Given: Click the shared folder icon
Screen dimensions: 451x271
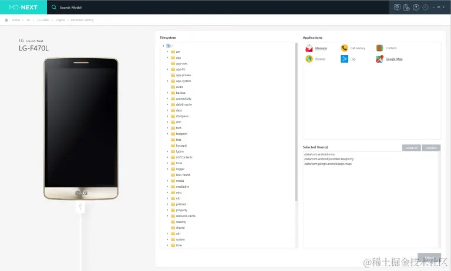Looking at the screenshot, I should [173, 228].
